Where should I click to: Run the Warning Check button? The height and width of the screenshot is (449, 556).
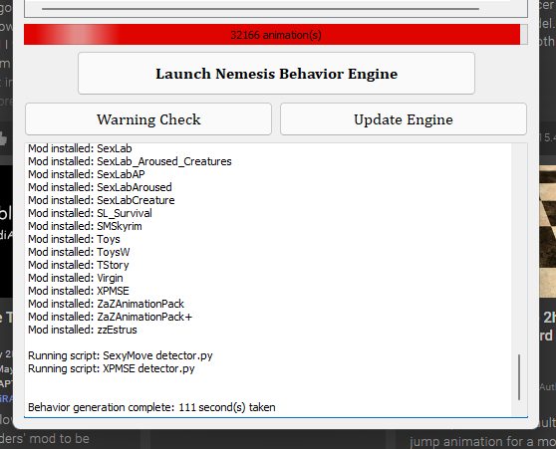[148, 119]
